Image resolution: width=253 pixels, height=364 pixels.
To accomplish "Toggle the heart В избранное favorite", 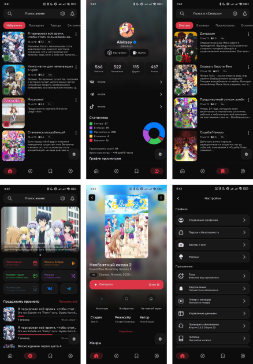I will point(127,299).
